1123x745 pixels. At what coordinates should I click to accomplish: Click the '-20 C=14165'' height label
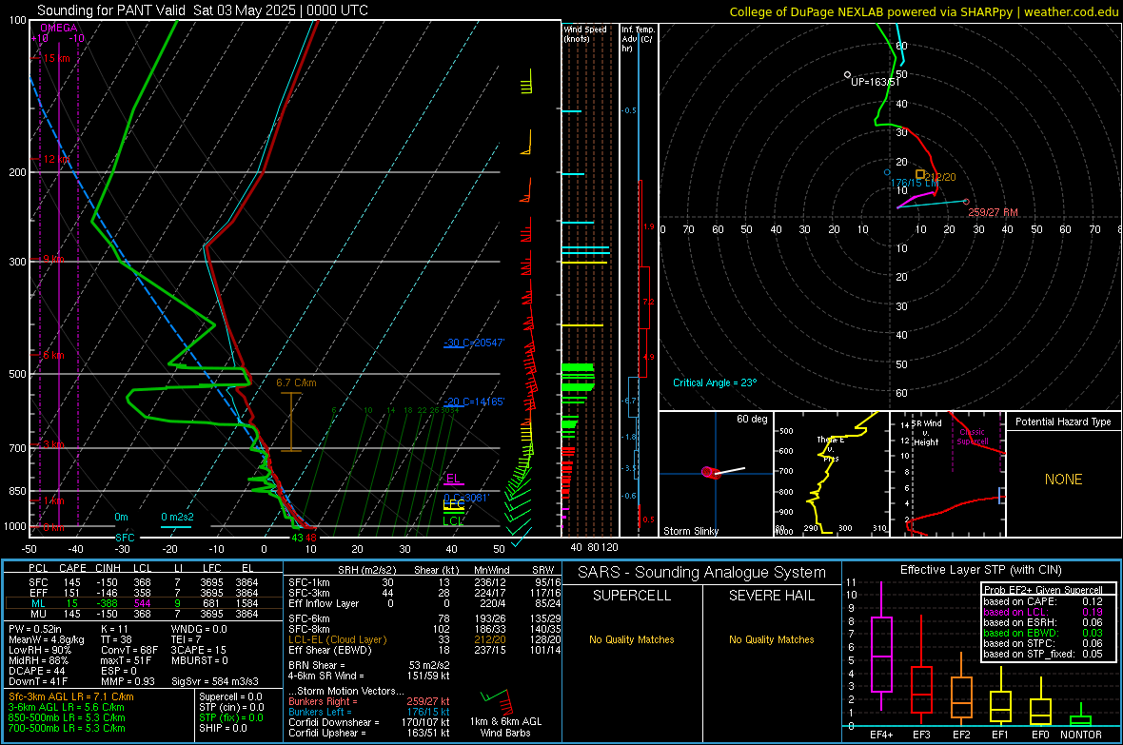[x=474, y=402]
